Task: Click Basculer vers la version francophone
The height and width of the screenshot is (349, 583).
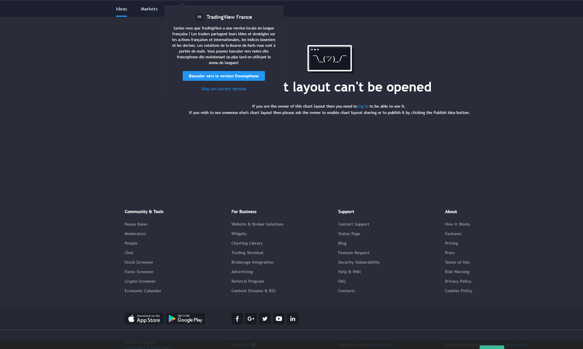Action: tap(224, 76)
